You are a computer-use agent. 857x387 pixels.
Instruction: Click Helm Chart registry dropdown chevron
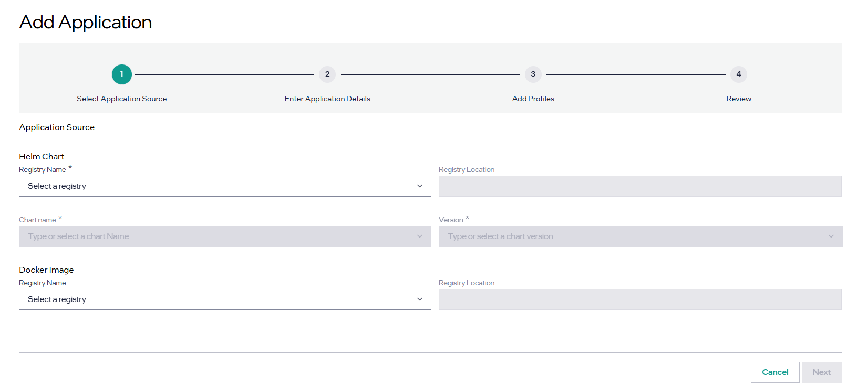(x=419, y=186)
